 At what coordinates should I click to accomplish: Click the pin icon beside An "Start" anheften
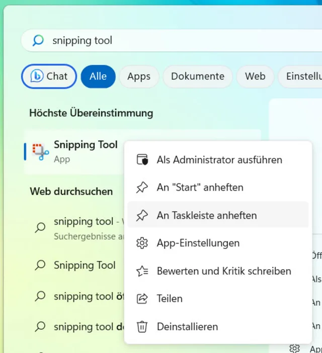tap(142, 188)
